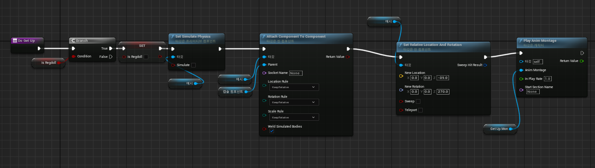The height and width of the screenshot is (168, 595).
Task: Click the In Play Rate 1.0 field
Action: pyautogui.click(x=548, y=78)
